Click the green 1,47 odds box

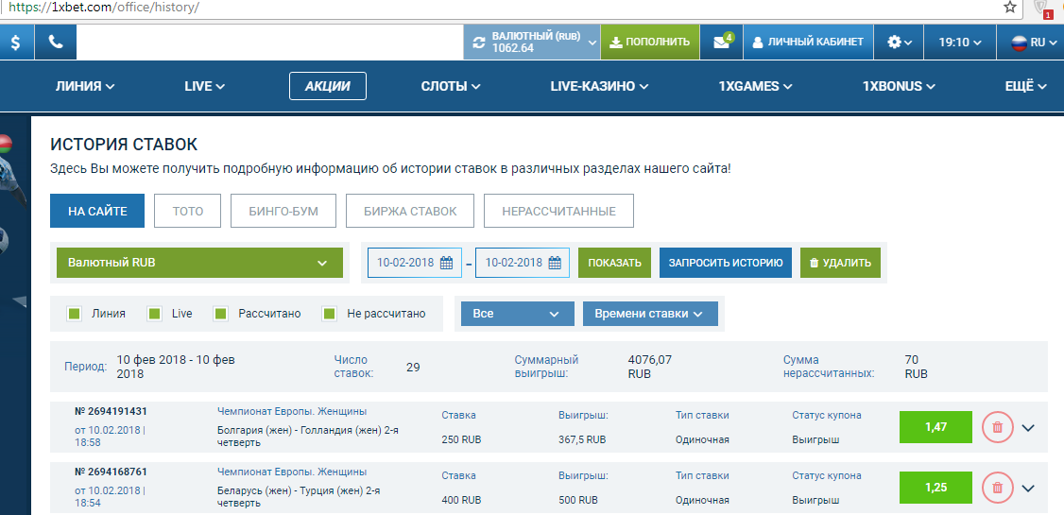pyautogui.click(x=935, y=427)
